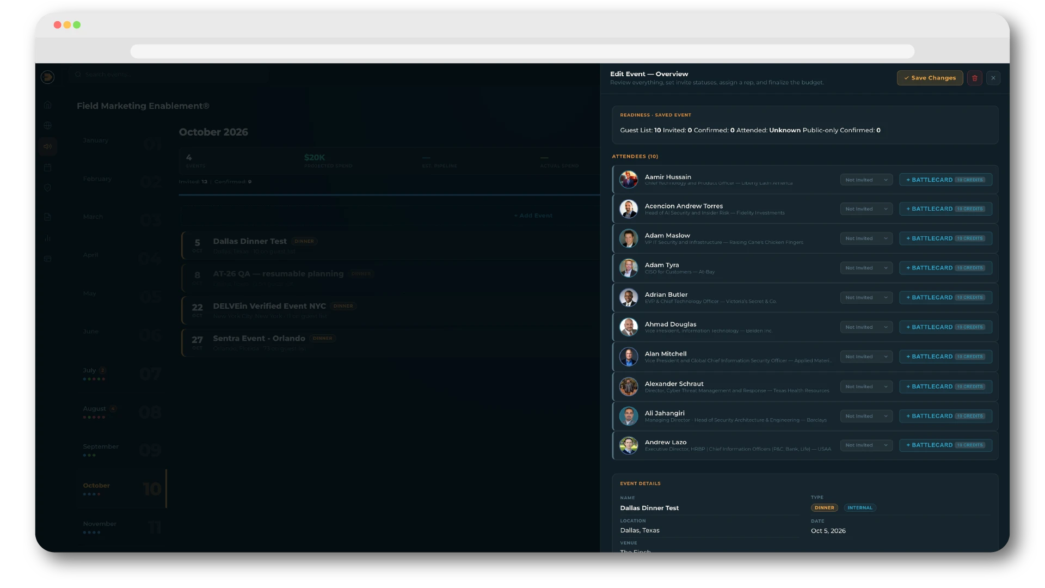Add Battlecard for Andrew Lazo
The image size is (1045, 588).
[945, 445]
